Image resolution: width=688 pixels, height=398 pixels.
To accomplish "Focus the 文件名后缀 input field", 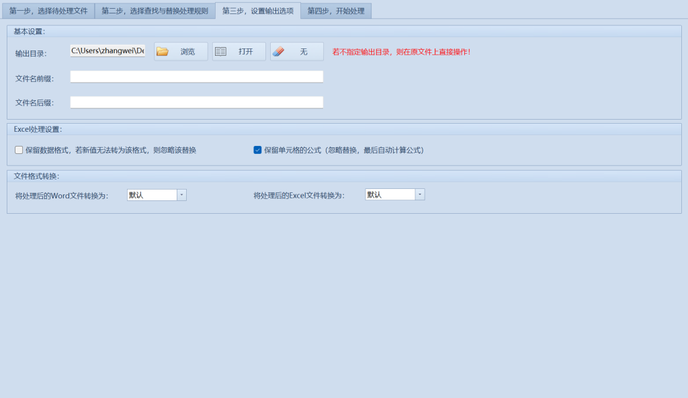I will coord(196,102).
